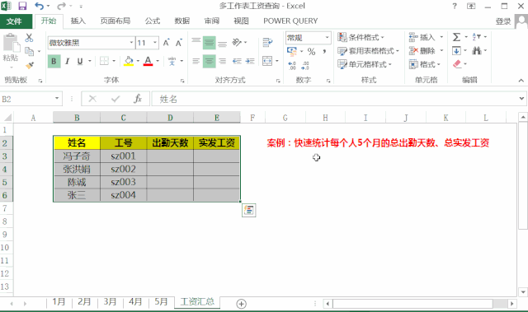
Task: Click the Increase Indent icon
Action: point(250,61)
